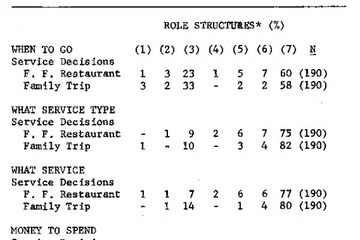Click the value 75 under WHAT SERVICE TYPE
The image size is (360, 240).
point(286,133)
